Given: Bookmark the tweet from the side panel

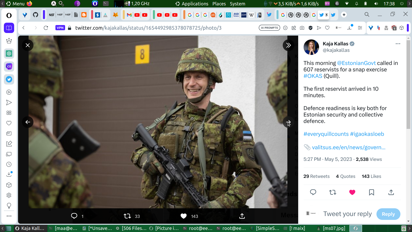Looking at the screenshot, I should point(372,192).
